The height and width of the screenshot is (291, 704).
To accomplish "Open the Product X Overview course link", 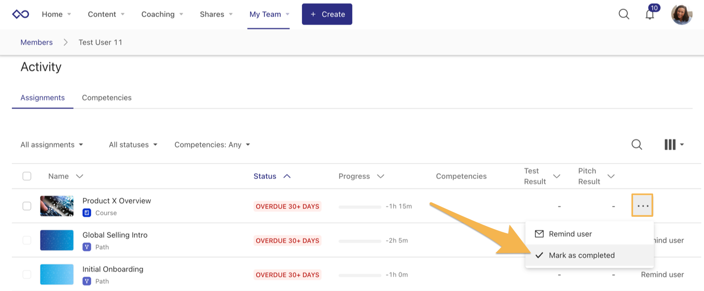I will pos(117,201).
